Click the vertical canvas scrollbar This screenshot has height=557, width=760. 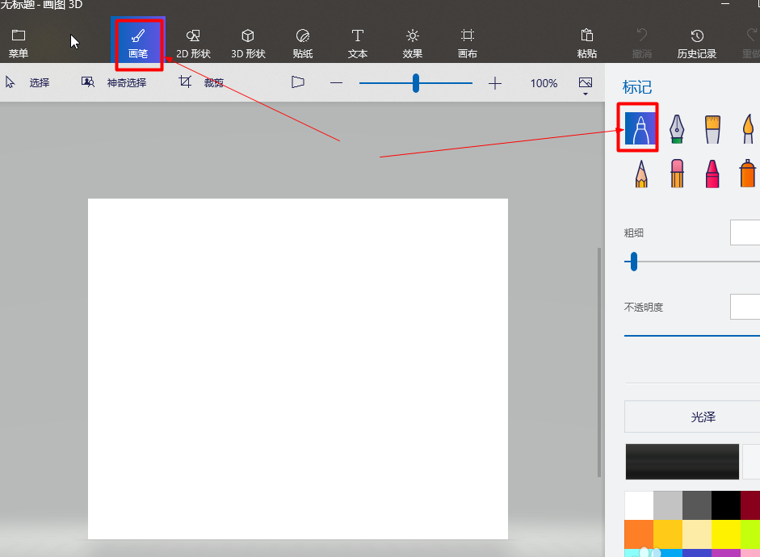[599, 362]
